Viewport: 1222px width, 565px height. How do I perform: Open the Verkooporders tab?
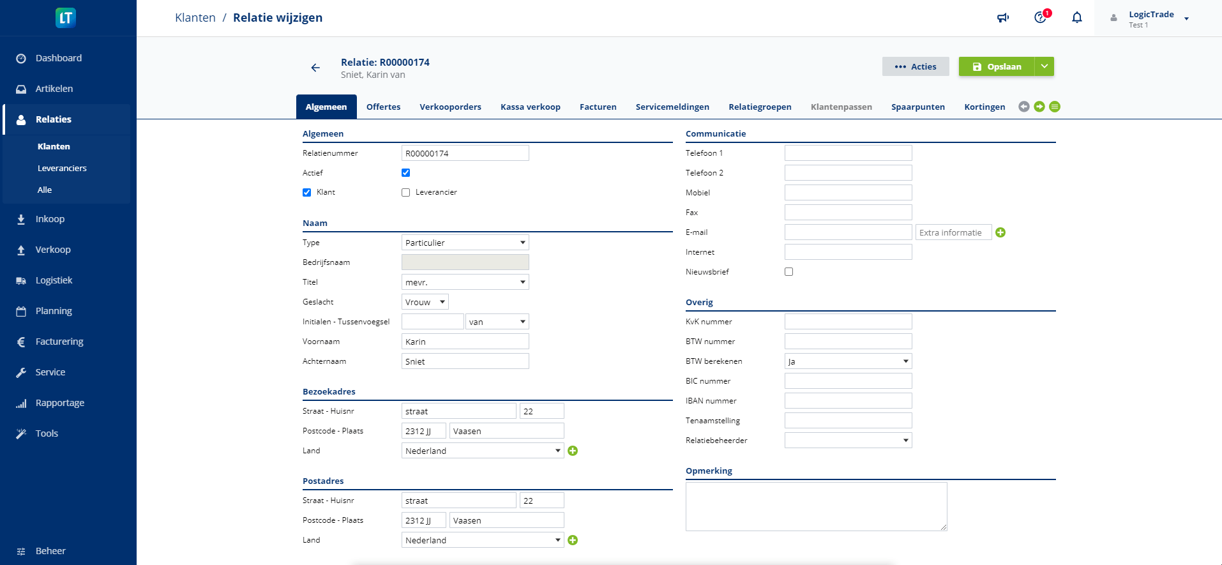click(x=450, y=107)
